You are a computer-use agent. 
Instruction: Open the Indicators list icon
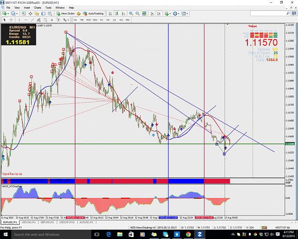[x=166, y=13]
